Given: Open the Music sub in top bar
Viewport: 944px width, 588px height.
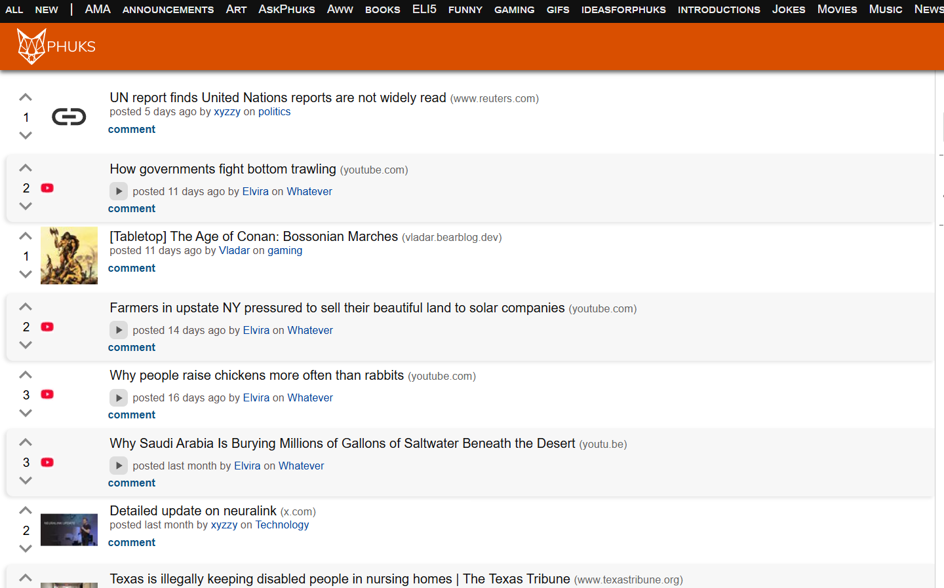Looking at the screenshot, I should click(x=886, y=9).
